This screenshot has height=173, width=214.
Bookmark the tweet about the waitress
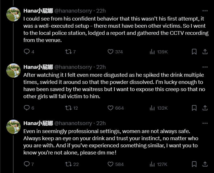(x=194, y=108)
